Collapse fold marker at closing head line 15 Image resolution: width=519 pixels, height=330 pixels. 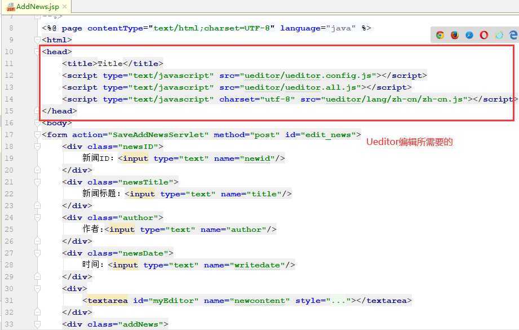(37, 111)
